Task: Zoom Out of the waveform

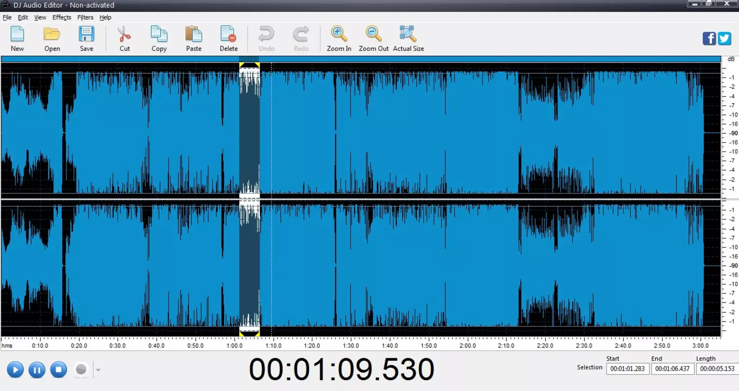Action: click(x=373, y=39)
